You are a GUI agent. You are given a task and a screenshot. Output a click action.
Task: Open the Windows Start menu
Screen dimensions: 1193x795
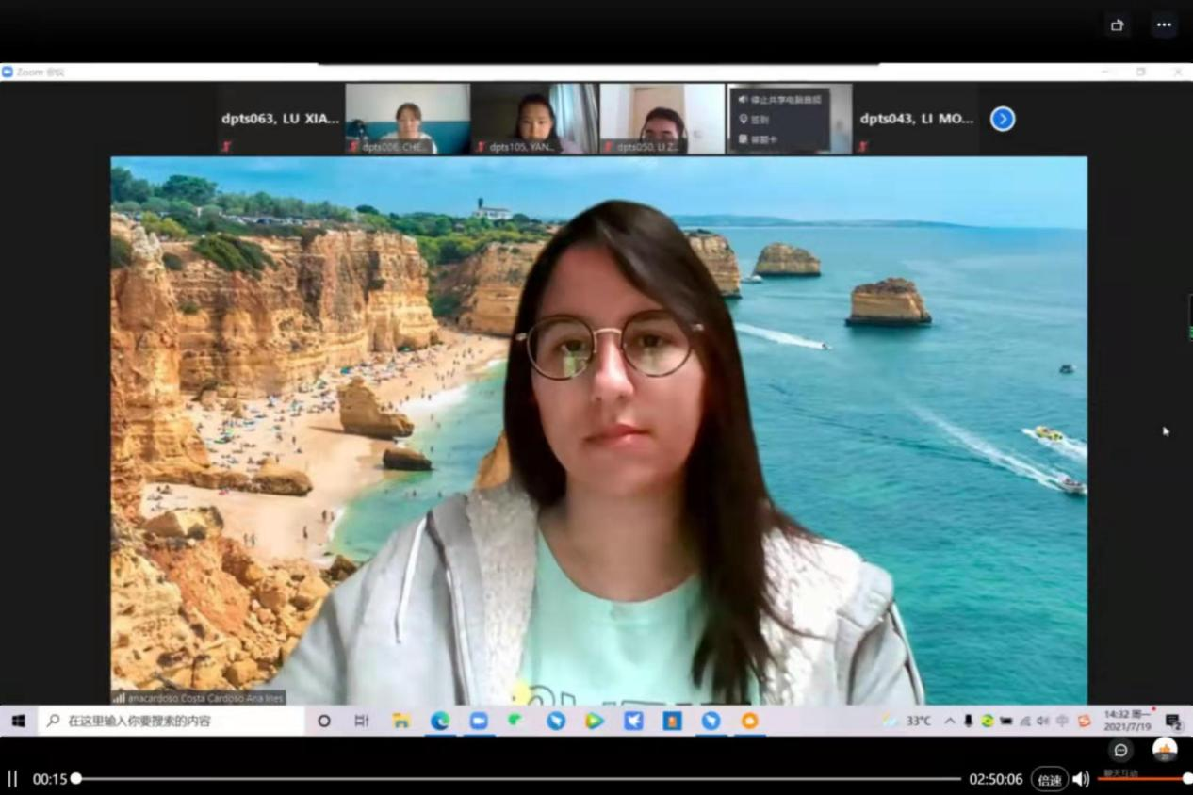click(x=18, y=721)
